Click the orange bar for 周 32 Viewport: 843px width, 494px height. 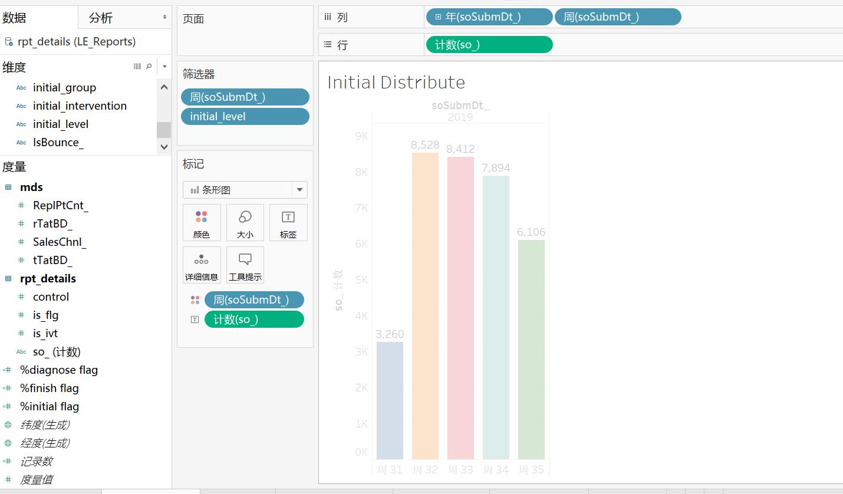click(425, 306)
